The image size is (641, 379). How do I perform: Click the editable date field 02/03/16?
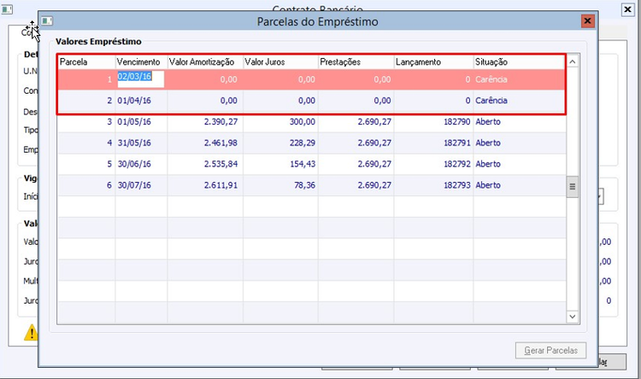tap(141, 79)
